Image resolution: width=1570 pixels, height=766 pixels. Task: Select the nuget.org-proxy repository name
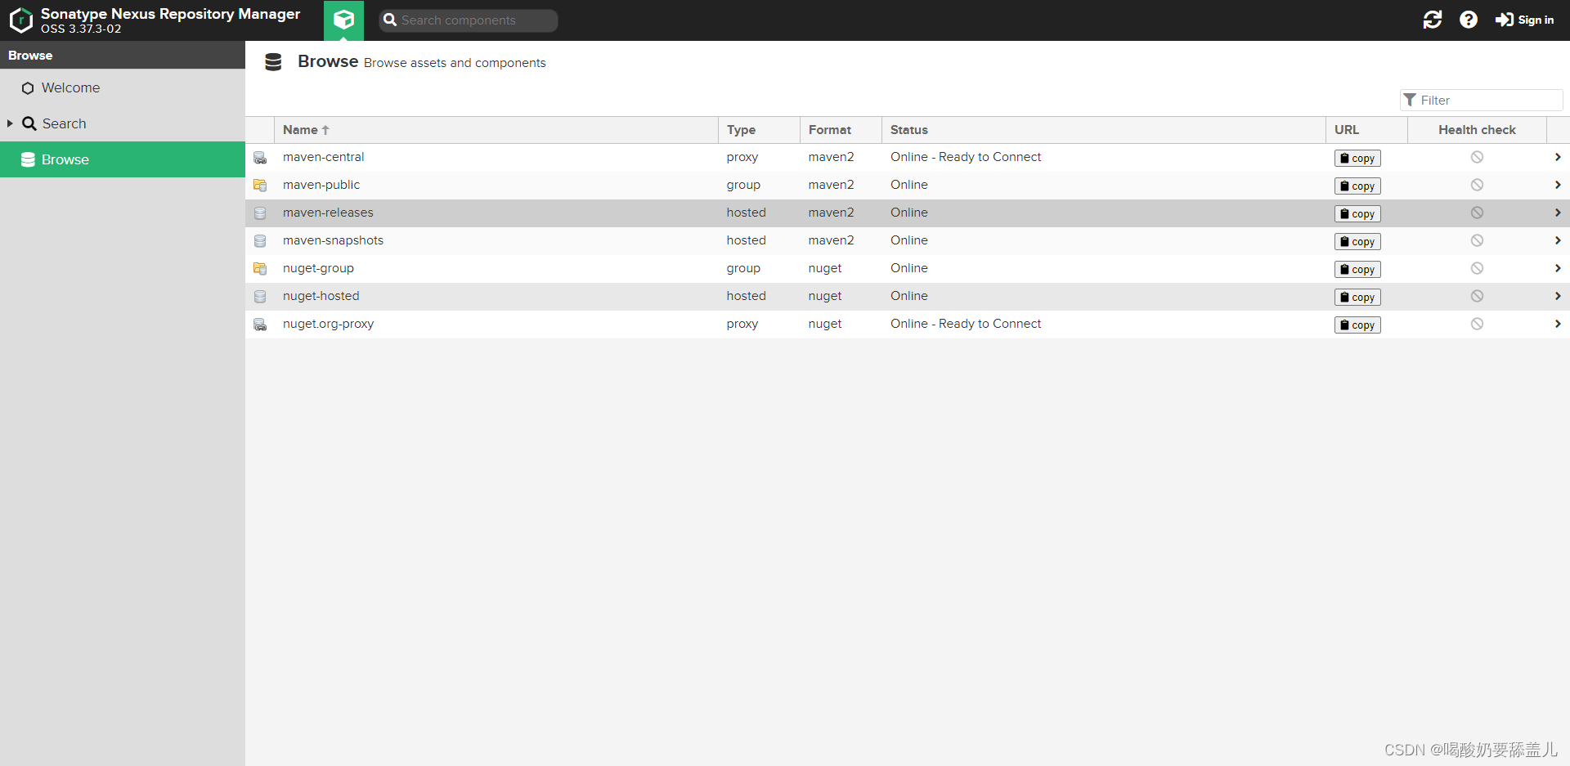tap(328, 324)
